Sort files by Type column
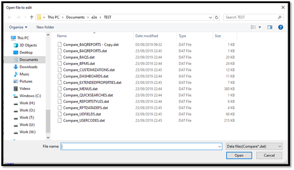Screen dimensions: 294x170 click(182, 36)
